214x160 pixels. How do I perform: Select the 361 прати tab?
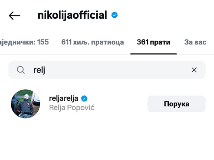coord(154,42)
